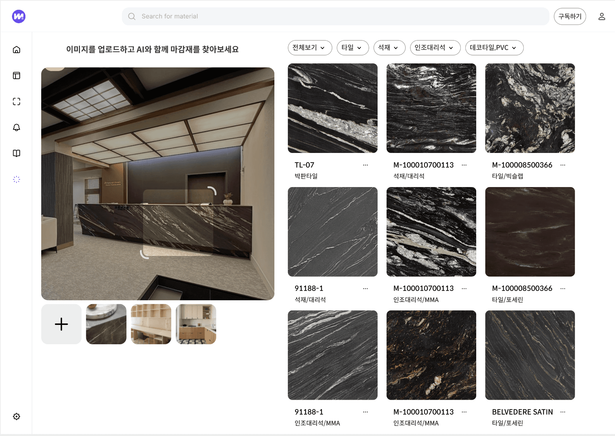
Task: Open the TL-07 material image
Action: (x=333, y=108)
